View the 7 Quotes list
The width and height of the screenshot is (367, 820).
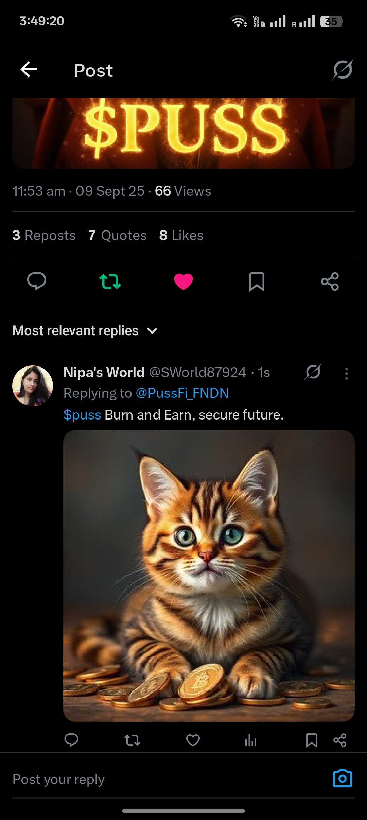pos(117,235)
